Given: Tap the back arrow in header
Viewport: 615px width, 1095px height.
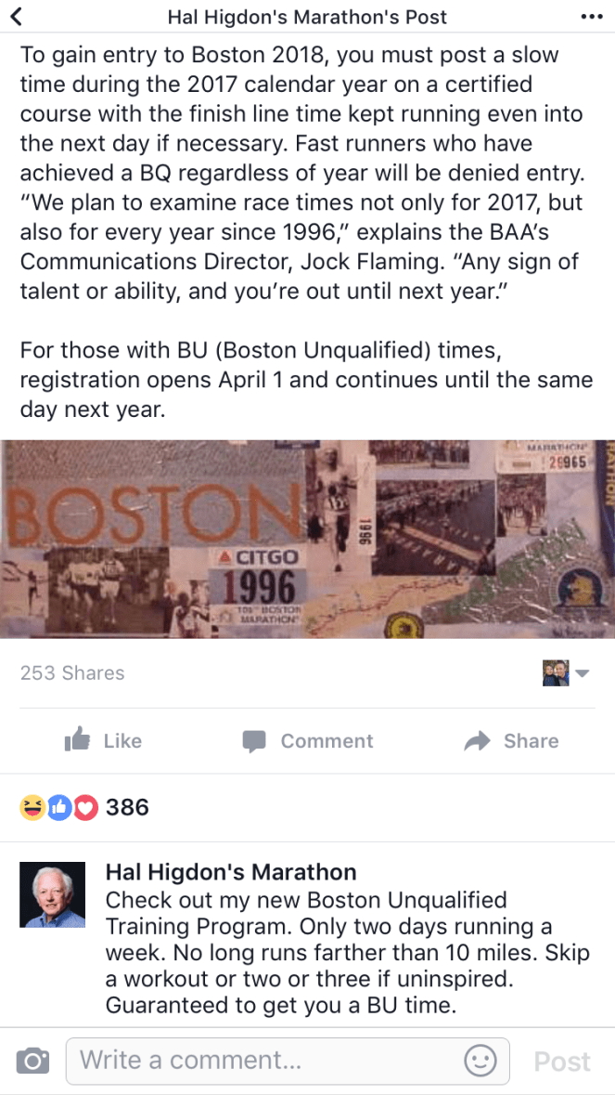Looking at the screenshot, I should pos(17,16).
